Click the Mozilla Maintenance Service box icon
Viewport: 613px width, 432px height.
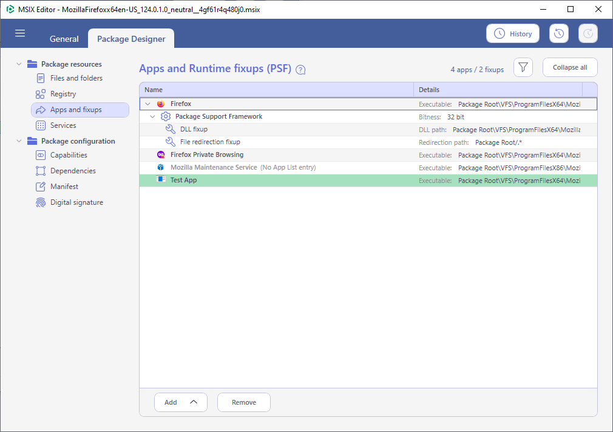[x=161, y=167]
